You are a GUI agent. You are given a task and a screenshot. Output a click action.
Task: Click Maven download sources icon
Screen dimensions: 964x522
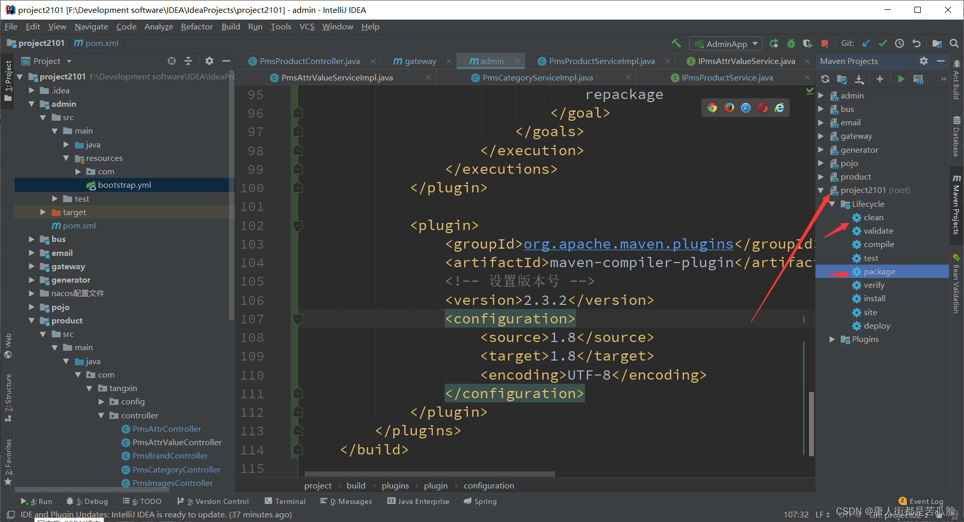859,79
